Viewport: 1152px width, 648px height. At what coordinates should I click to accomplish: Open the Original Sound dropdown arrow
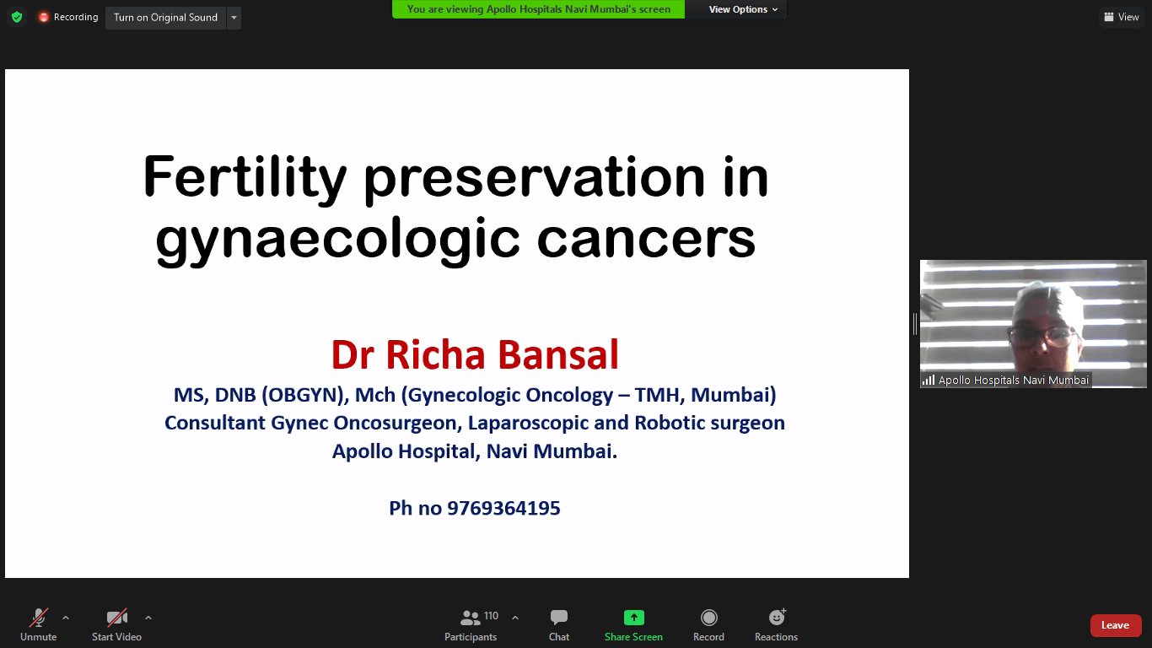(x=234, y=17)
